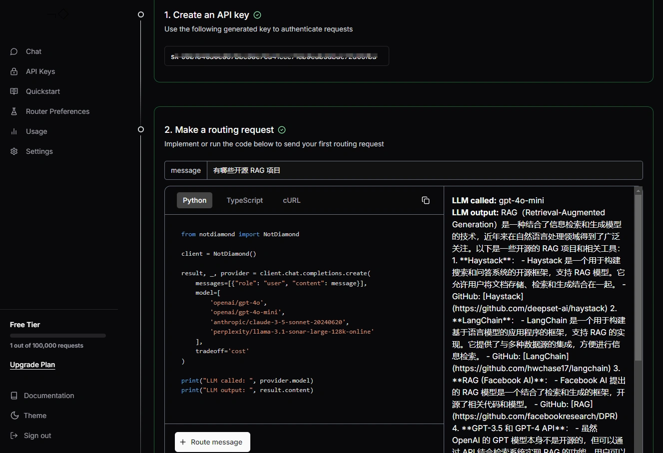Copy the code snippet with the copy icon
663x453 pixels.
426,200
